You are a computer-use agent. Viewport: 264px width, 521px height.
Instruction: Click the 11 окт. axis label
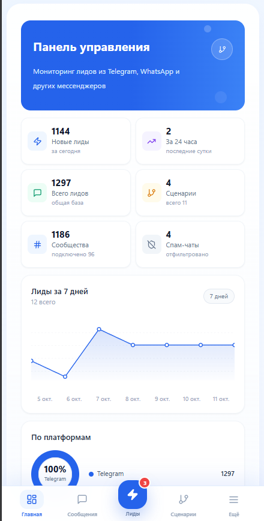coord(221,399)
